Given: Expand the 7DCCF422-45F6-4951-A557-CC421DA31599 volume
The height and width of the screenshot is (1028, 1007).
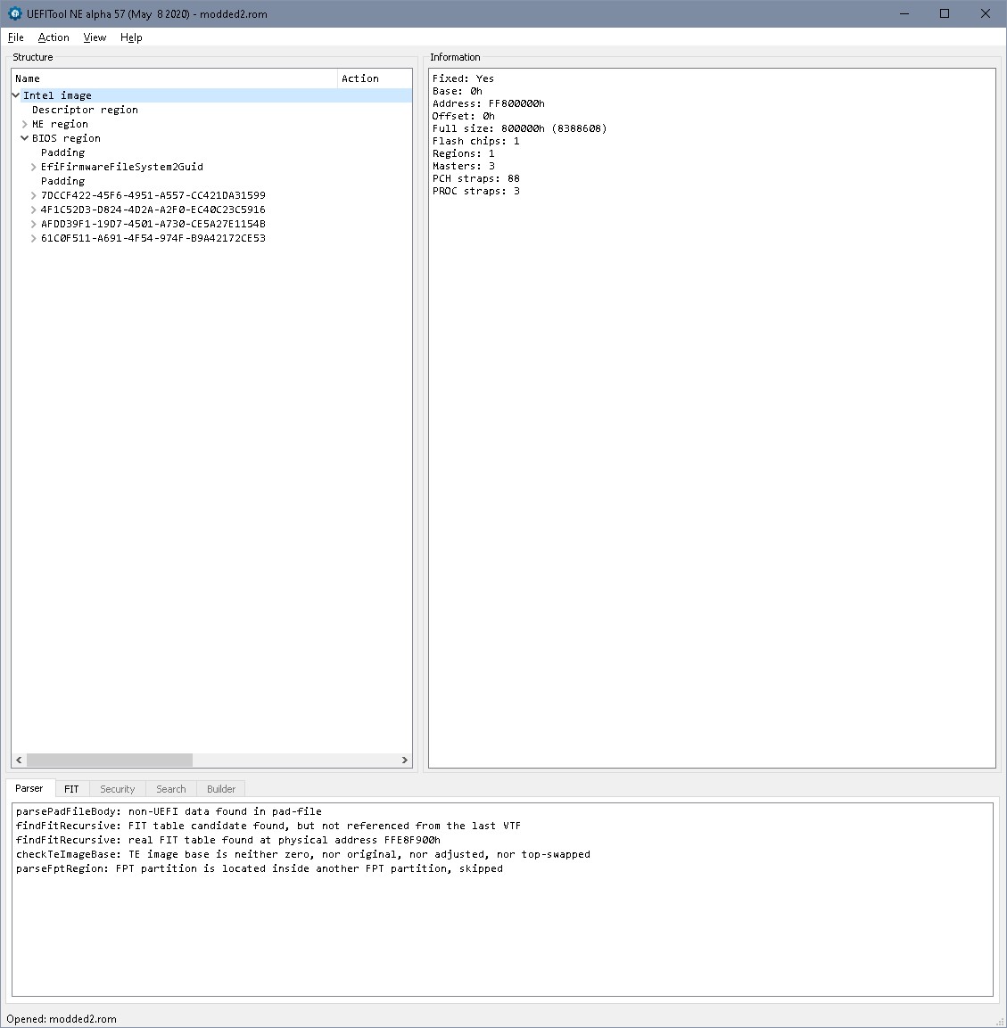Looking at the screenshot, I should (34, 195).
